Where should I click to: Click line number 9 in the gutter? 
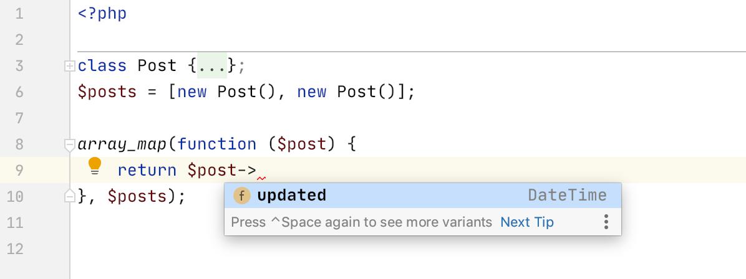[x=19, y=170]
